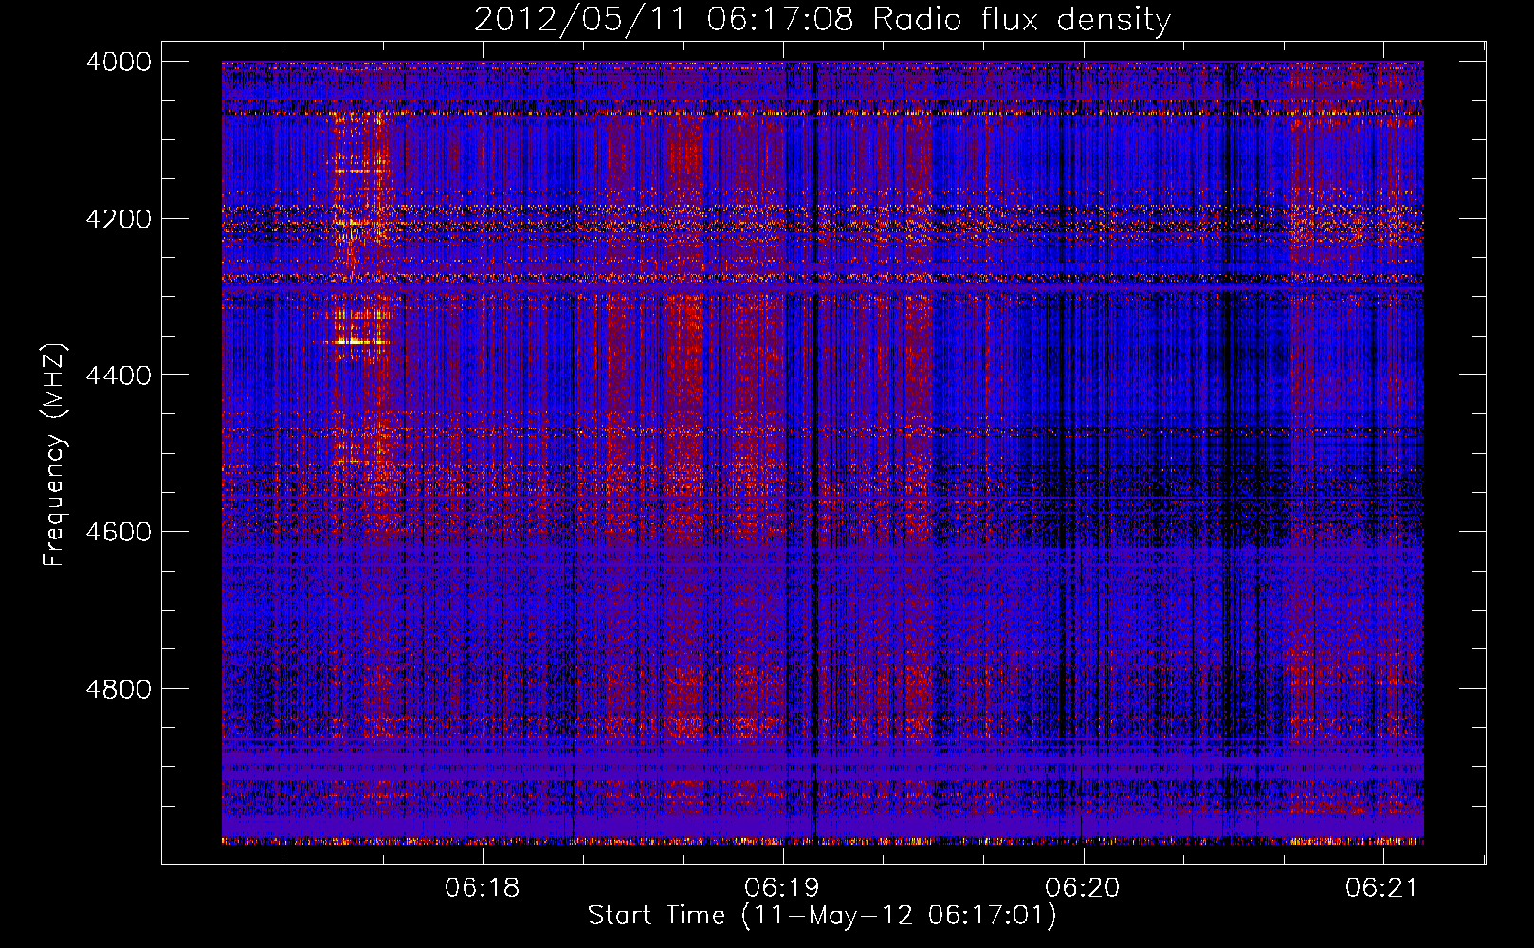Image resolution: width=1534 pixels, height=948 pixels.
Task: Click the "06:21" time tick label
Action: (1382, 888)
